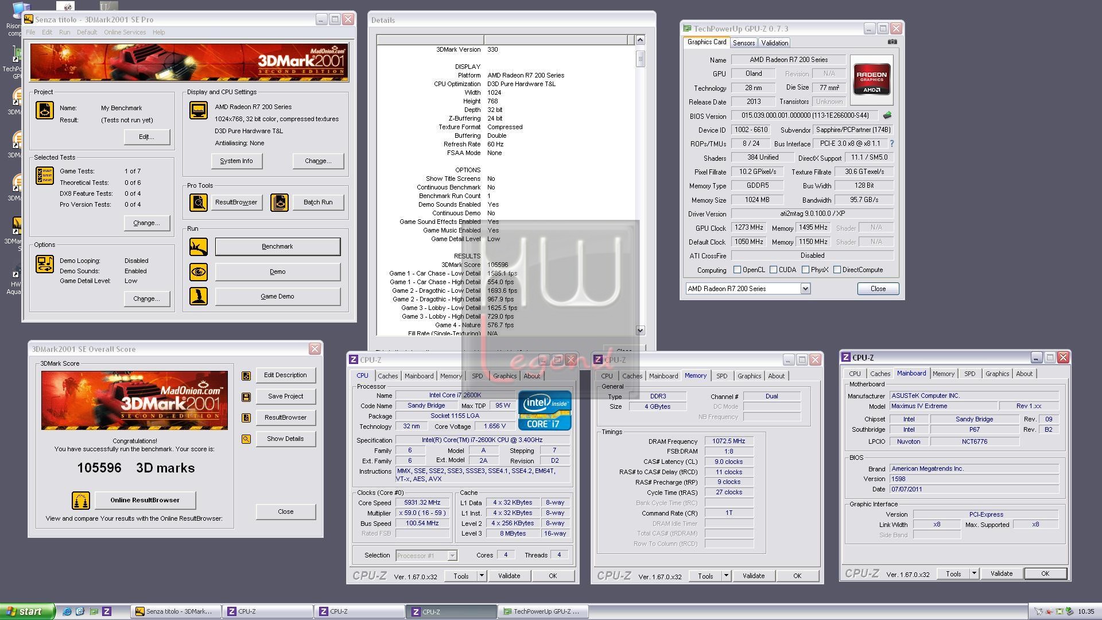Switch to Sensors tab in GPU-Z
1102x620 pixels.
point(743,43)
